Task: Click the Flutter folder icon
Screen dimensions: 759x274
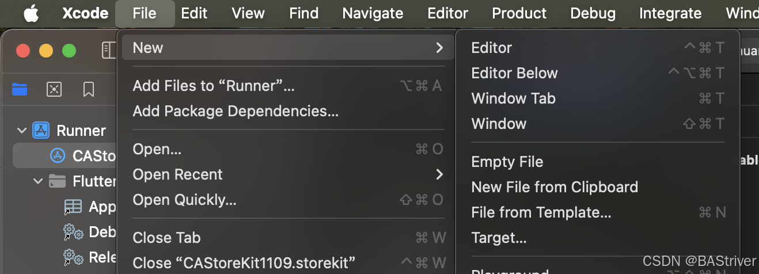Action: tap(57, 181)
